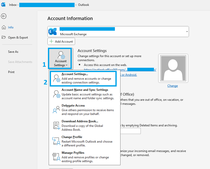The width and height of the screenshot is (210, 169).
Task: Open Manage Profiles entry
Action: [x=84, y=157]
